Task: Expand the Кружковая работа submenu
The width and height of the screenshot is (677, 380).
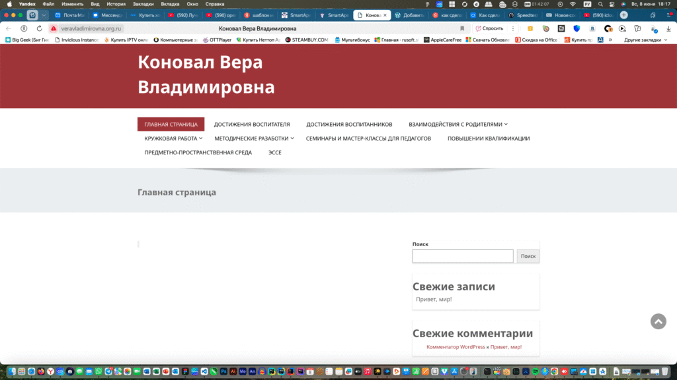Action: tap(200, 139)
